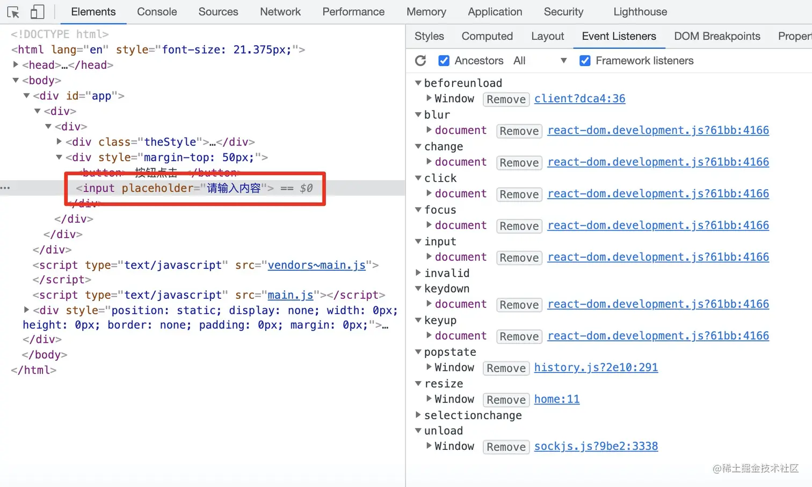Open the Lighthouse tab
Image resolution: width=812 pixels, height=487 pixels.
(640, 12)
